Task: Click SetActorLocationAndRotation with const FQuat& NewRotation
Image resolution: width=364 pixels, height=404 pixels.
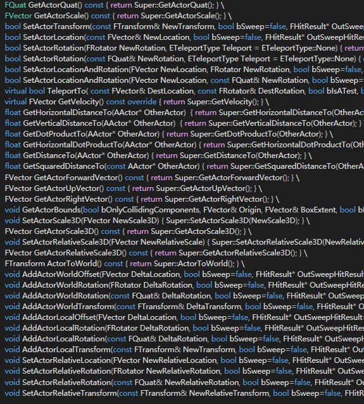Action: 75,80
